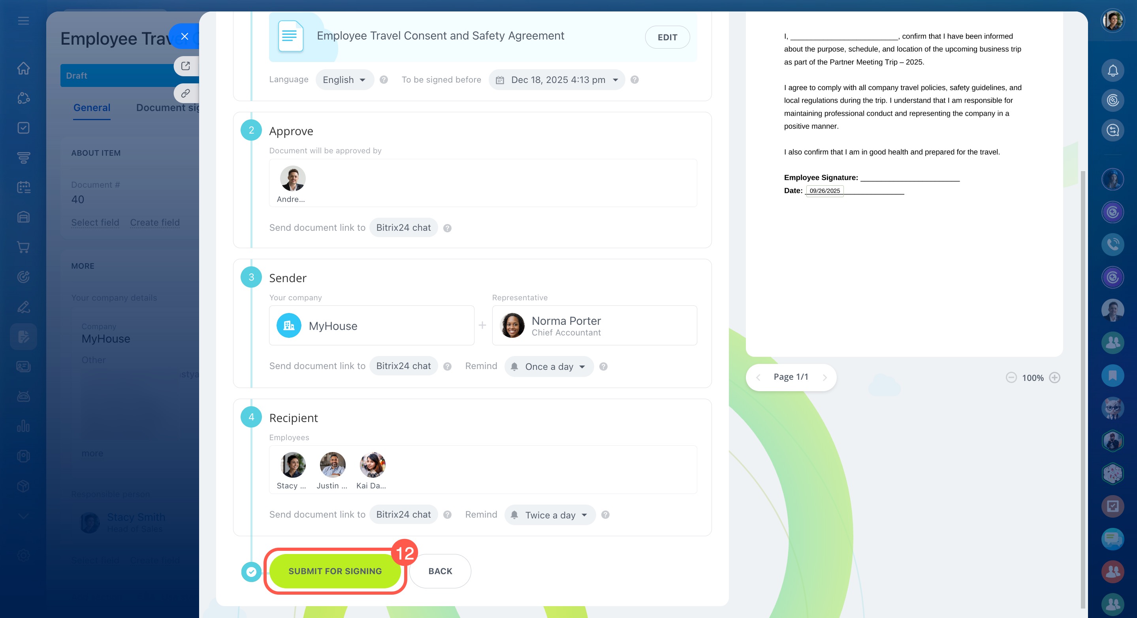Click the Employee Travel Consent and Safety Agreement title

point(440,36)
